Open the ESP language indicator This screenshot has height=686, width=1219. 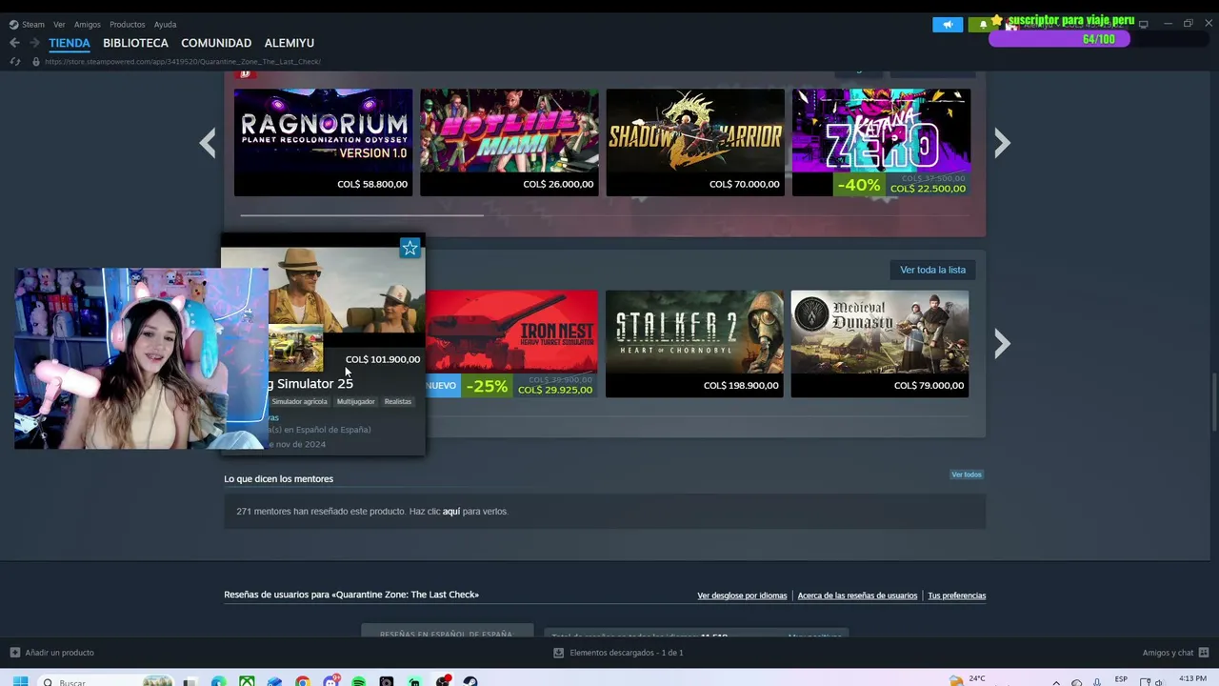(x=1121, y=679)
